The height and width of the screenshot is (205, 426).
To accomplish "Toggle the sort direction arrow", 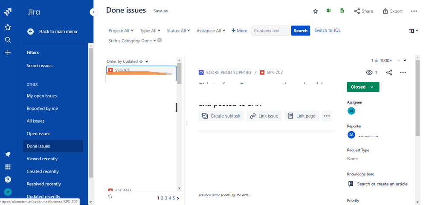I will tap(141, 61).
